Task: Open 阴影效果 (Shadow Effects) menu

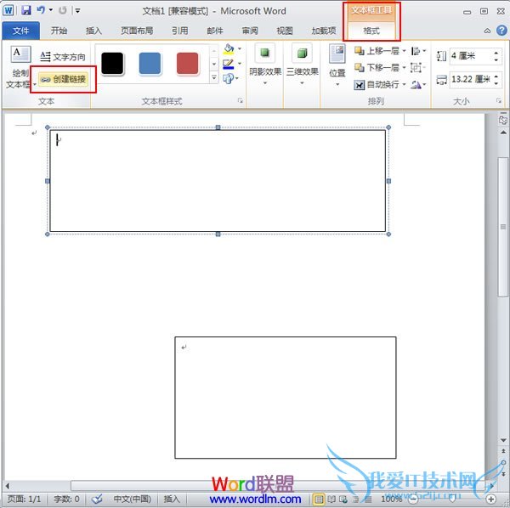Action: (x=265, y=66)
